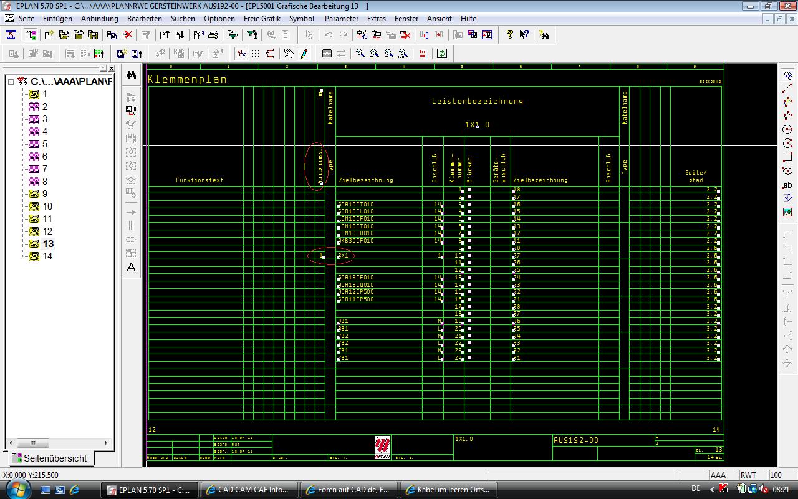Open the Hilfe menu
The height and width of the screenshot is (499, 798).
pyautogui.click(x=468, y=19)
